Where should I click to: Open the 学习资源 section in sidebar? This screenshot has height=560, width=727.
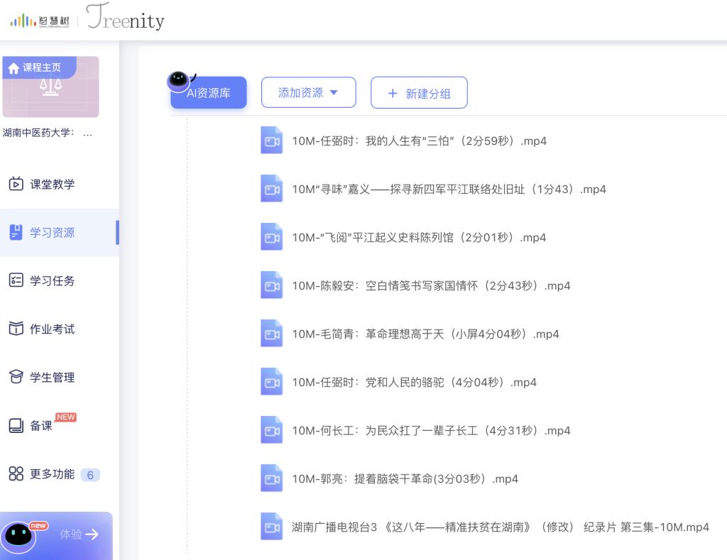click(x=52, y=233)
